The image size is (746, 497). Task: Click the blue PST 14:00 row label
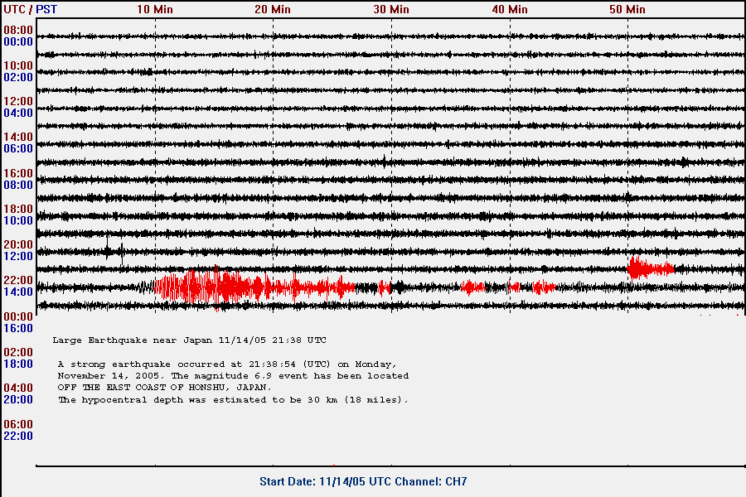pyautogui.click(x=17, y=292)
